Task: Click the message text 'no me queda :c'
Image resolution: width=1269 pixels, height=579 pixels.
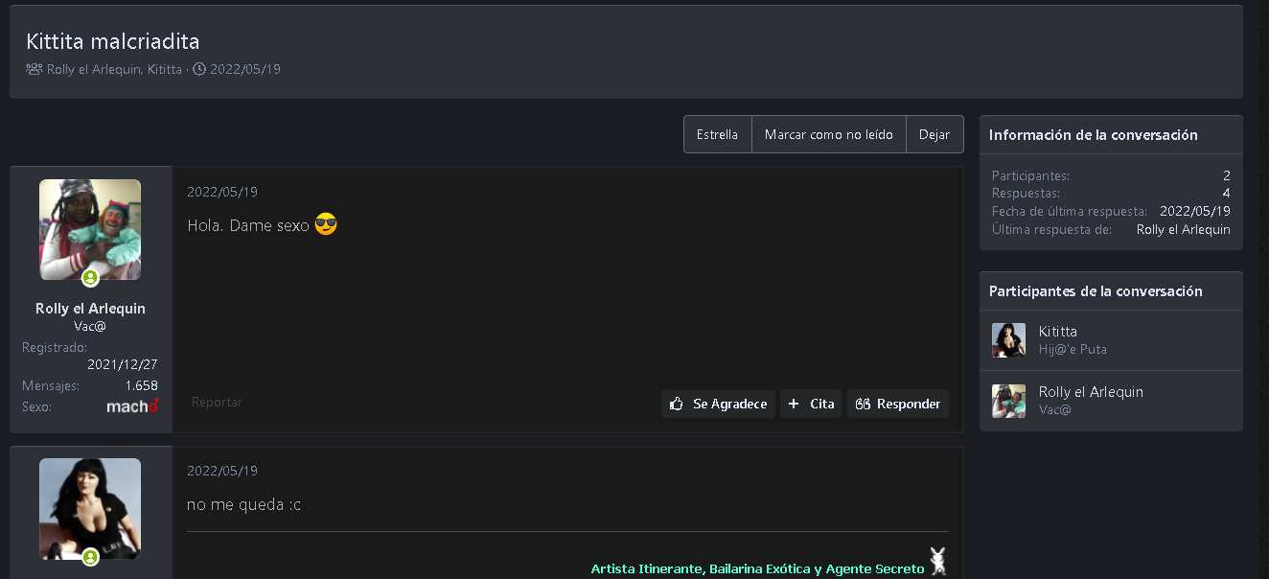Action: [x=244, y=504]
